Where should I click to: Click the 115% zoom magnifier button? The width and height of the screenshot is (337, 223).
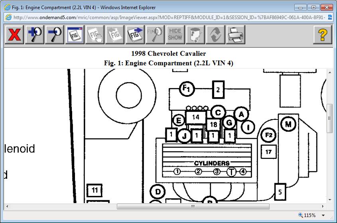click(x=307, y=215)
